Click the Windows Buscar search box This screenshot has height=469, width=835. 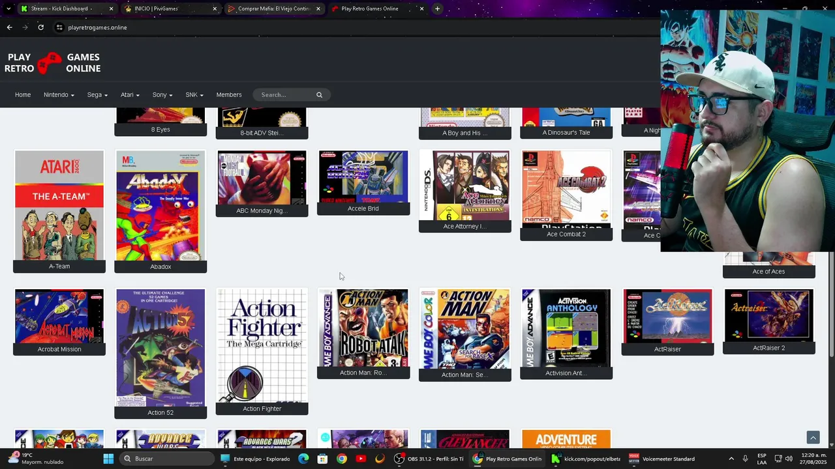click(167, 459)
